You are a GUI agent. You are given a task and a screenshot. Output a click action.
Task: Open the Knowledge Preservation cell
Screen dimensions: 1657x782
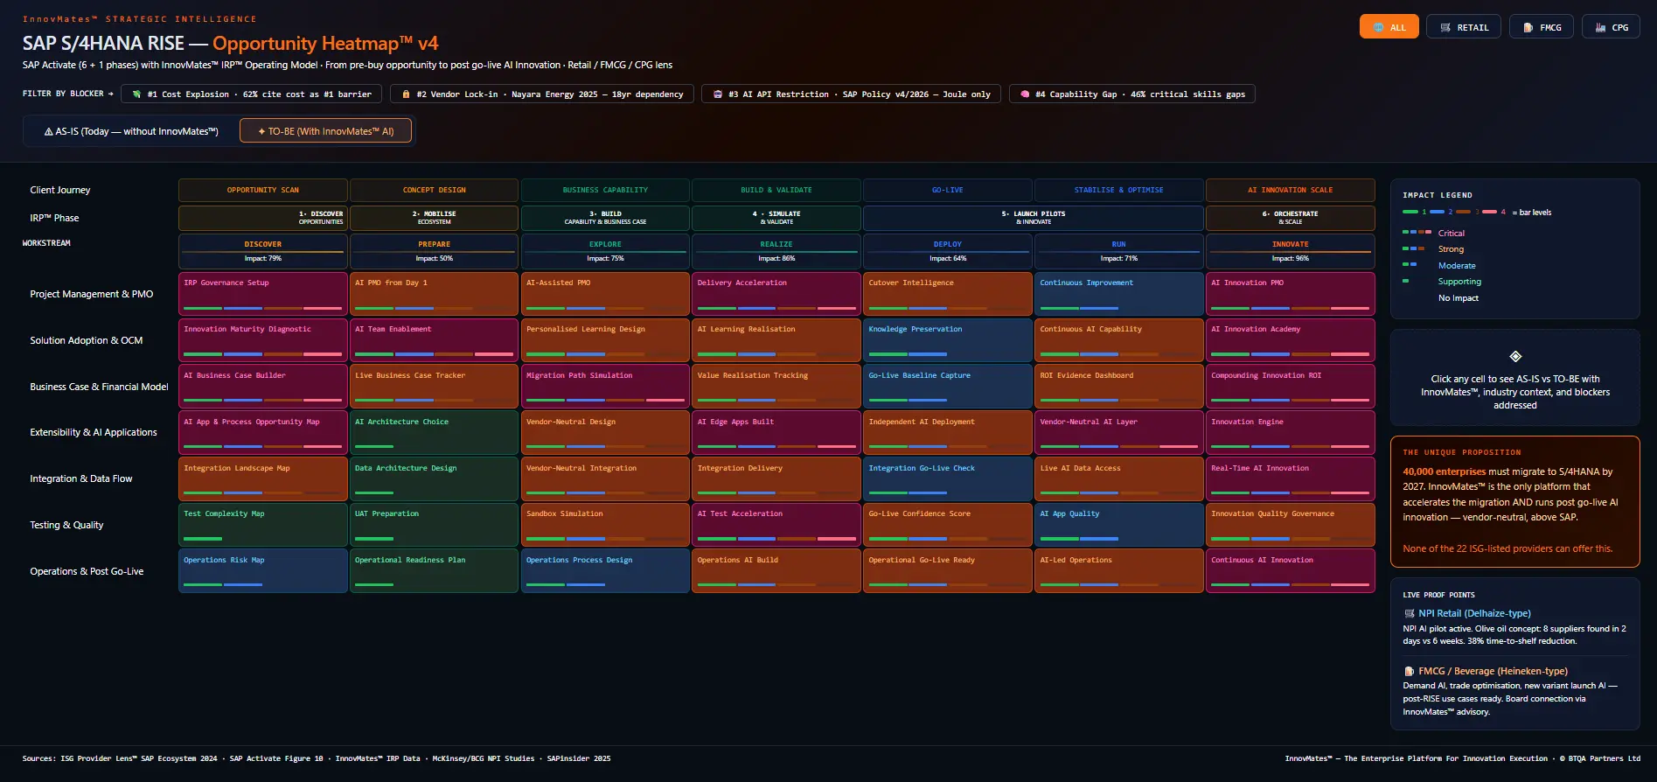(948, 340)
